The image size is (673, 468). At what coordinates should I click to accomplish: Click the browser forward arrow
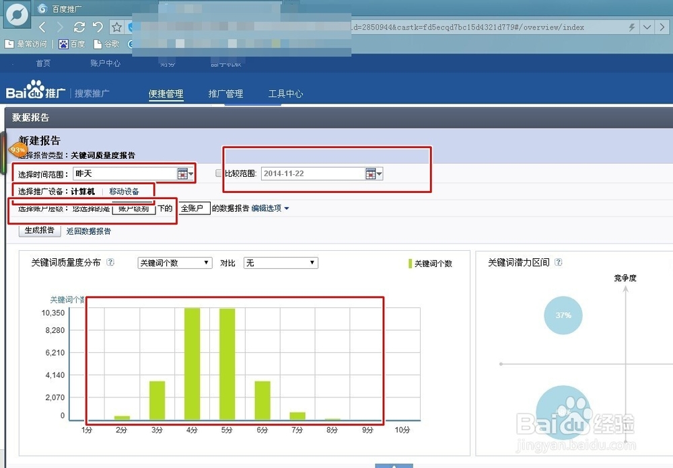[x=60, y=28]
